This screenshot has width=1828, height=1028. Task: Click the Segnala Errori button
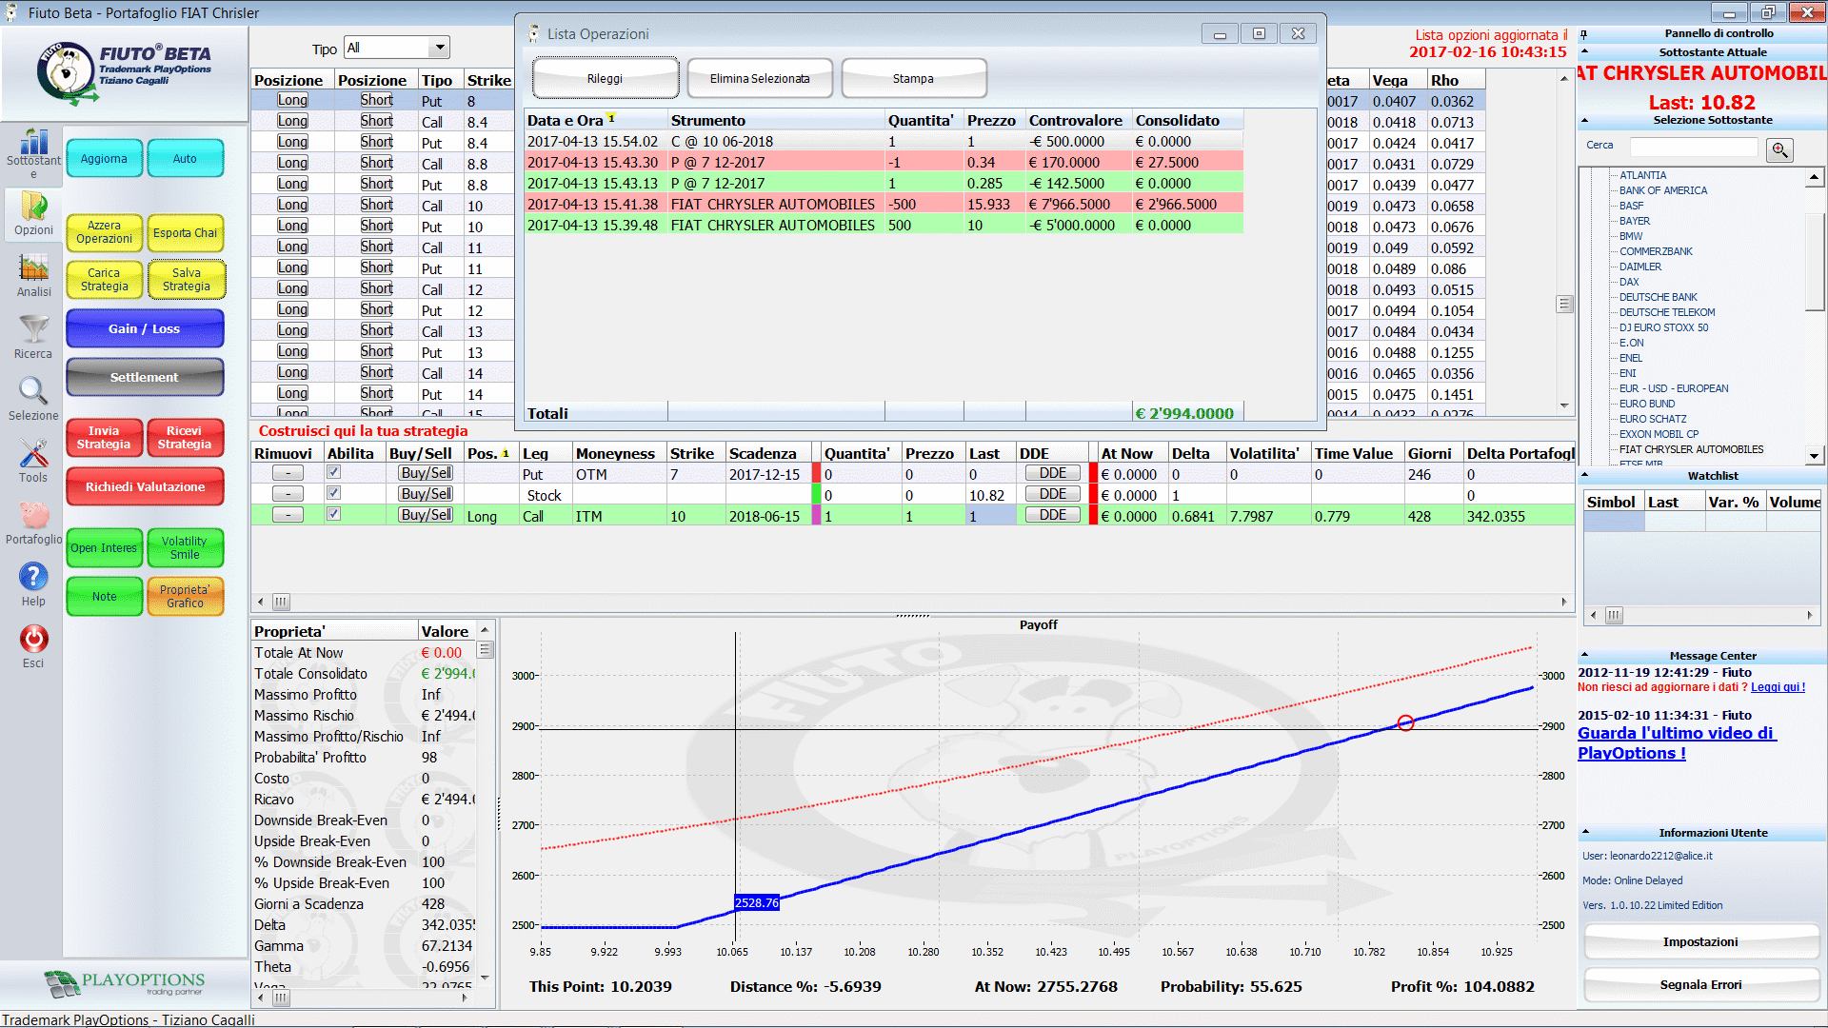click(1700, 984)
